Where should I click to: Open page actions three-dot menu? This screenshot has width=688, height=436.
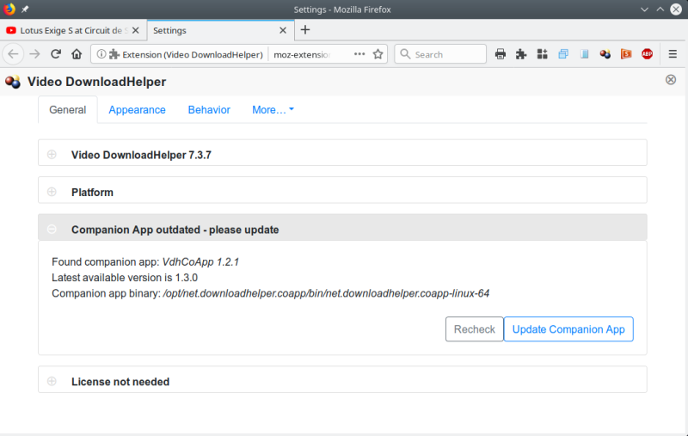pyautogui.click(x=359, y=54)
